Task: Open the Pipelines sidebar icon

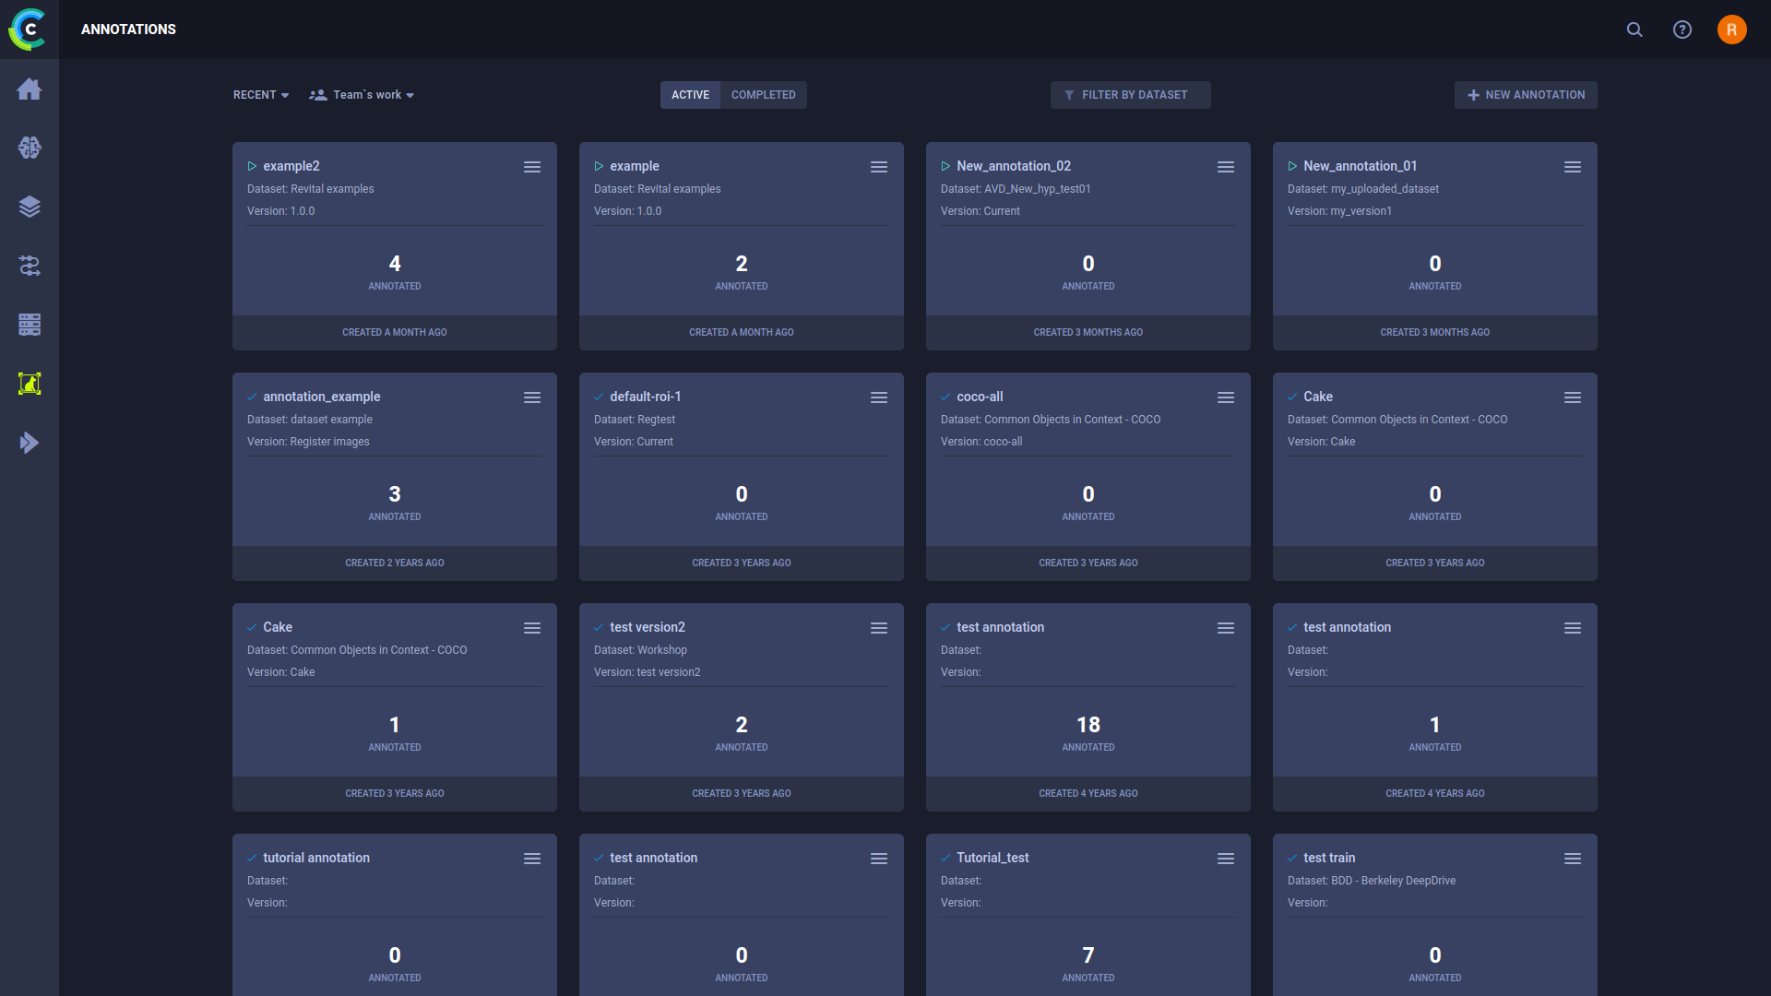Action: click(30, 266)
